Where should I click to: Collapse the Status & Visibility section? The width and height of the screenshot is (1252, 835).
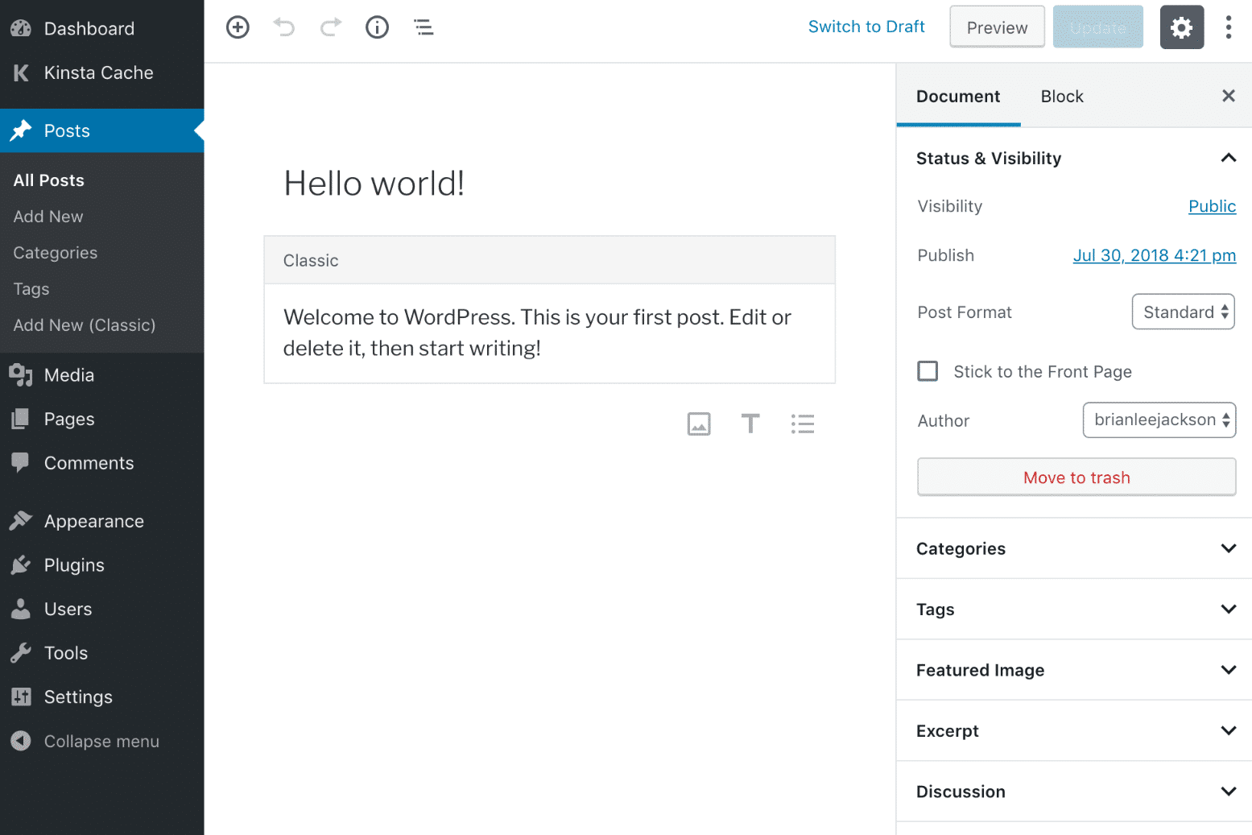(1229, 158)
